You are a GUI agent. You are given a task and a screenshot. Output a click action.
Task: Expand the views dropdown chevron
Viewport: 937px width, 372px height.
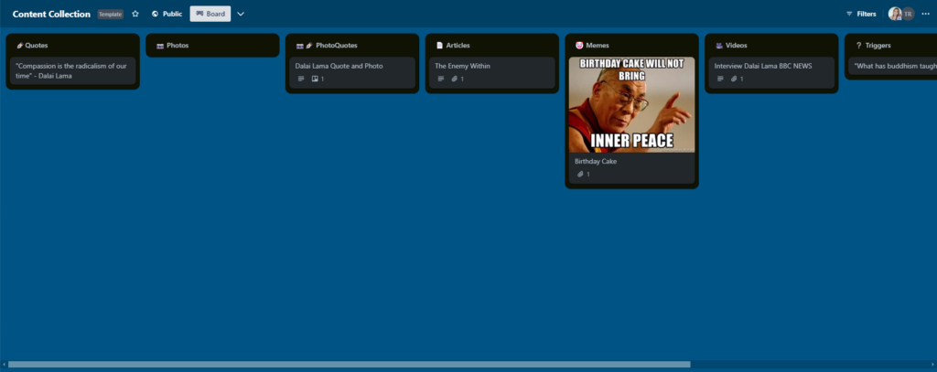click(x=241, y=14)
